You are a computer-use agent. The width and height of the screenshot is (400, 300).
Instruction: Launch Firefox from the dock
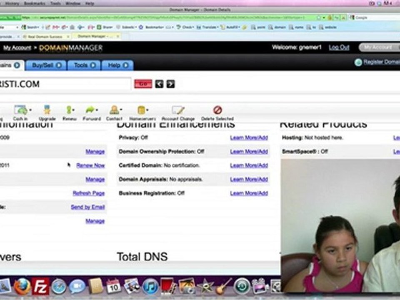click(22, 287)
